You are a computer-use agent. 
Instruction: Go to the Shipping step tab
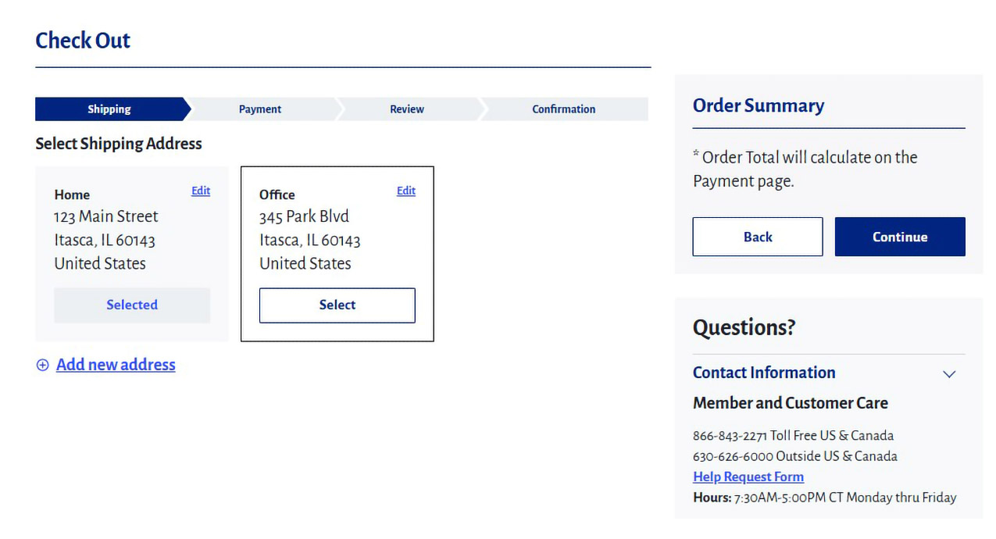109,109
